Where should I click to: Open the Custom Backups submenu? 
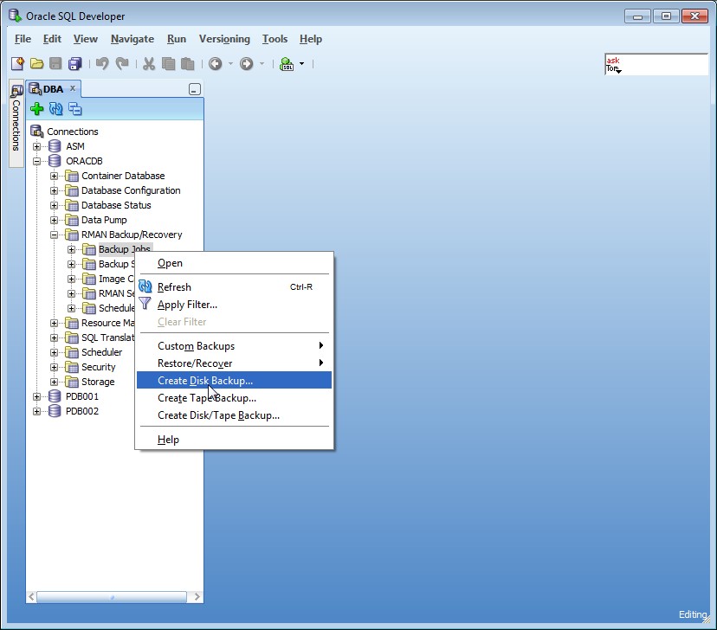234,346
